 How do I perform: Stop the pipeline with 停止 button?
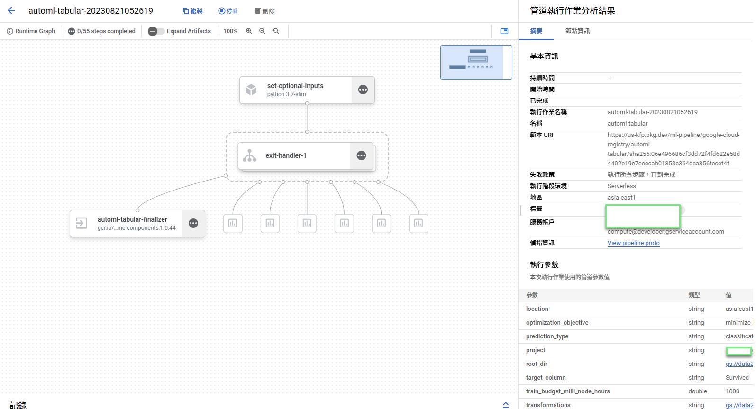[228, 11]
